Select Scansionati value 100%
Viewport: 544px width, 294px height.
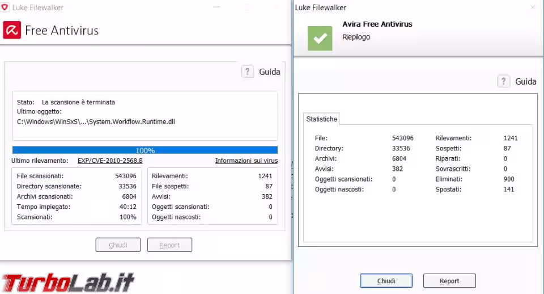coord(128,217)
